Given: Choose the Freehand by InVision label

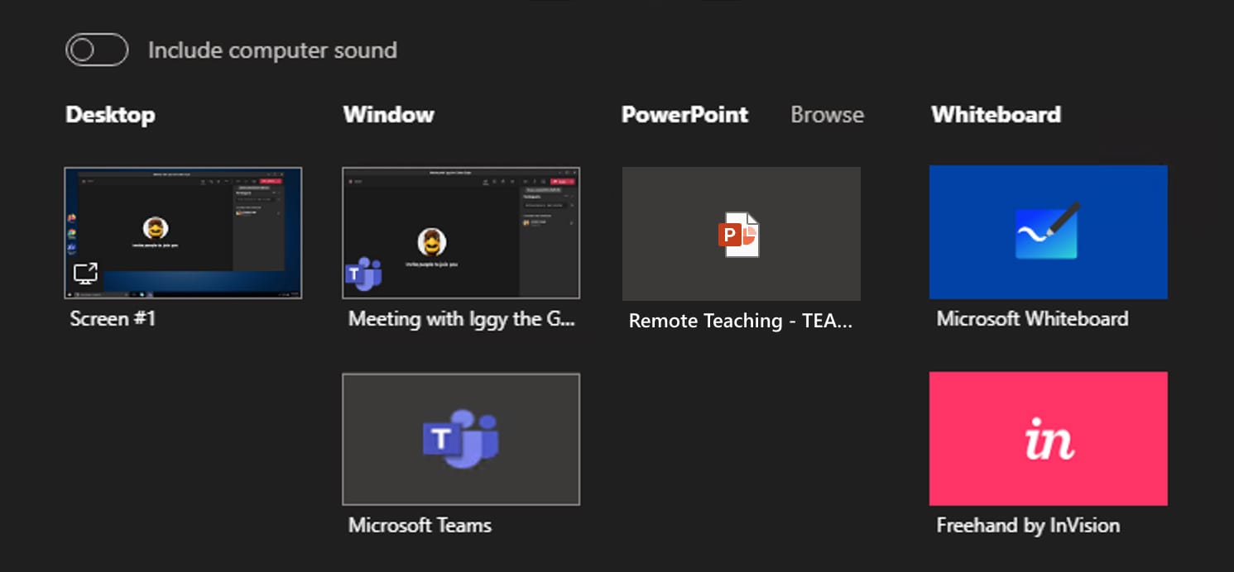Looking at the screenshot, I should 1028,525.
